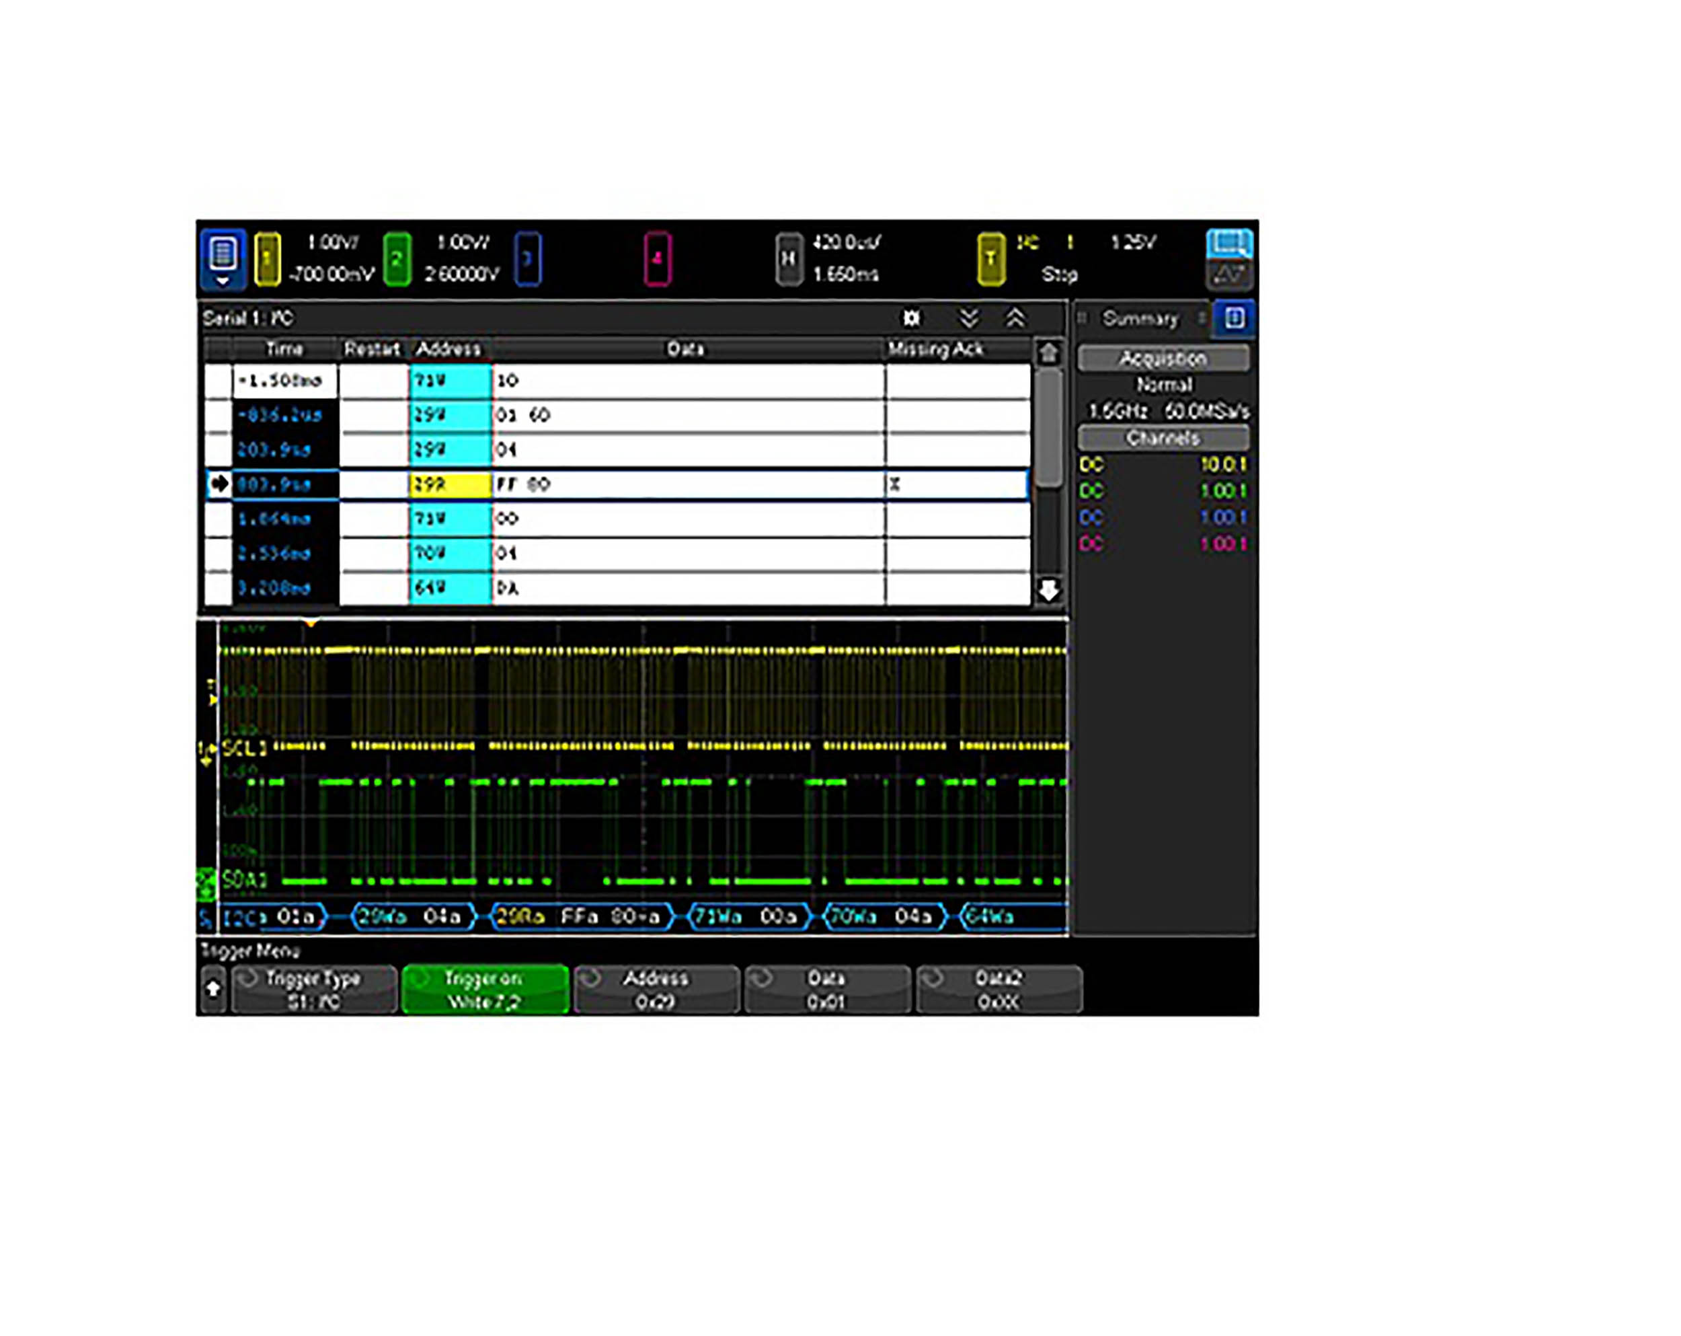1681x1336 pixels.
Task: Select the row with data 01 60
Action: [617, 415]
